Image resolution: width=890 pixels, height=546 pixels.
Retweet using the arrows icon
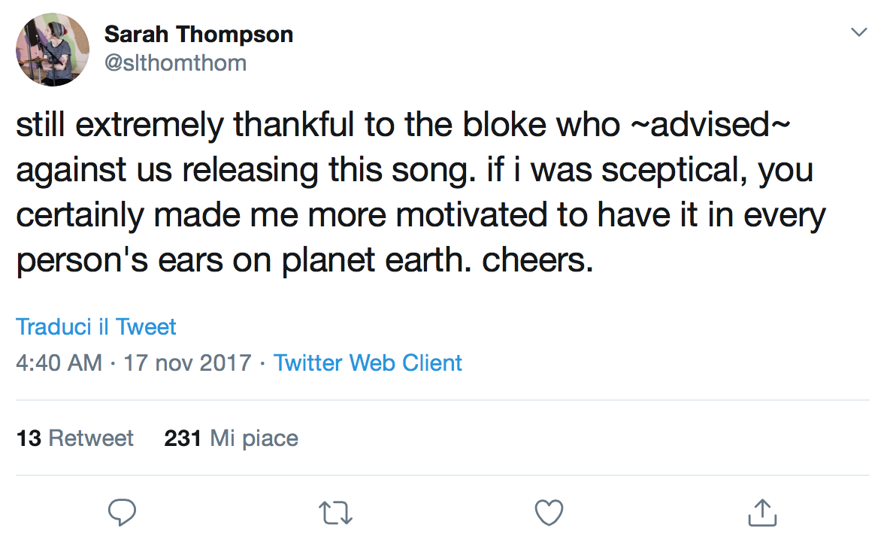click(x=336, y=512)
